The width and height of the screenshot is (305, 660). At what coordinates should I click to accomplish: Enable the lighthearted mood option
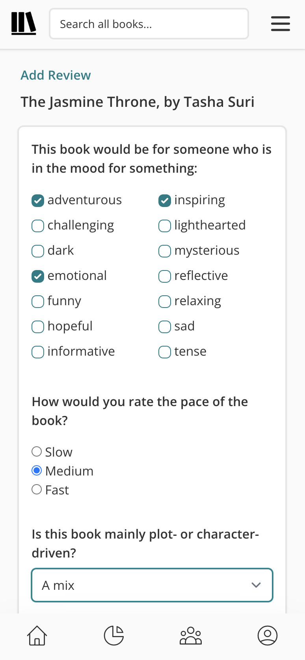[164, 226]
